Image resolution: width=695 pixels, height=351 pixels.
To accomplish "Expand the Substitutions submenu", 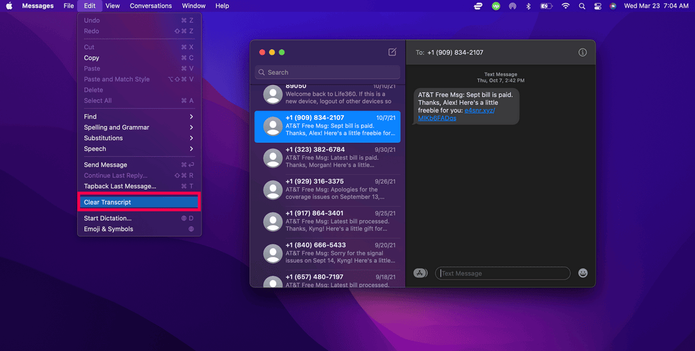I will pyautogui.click(x=139, y=138).
